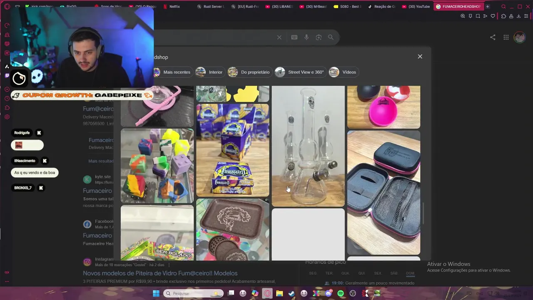
Task: Open the colorful silicone cube containers photo
Action: coord(157,166)
